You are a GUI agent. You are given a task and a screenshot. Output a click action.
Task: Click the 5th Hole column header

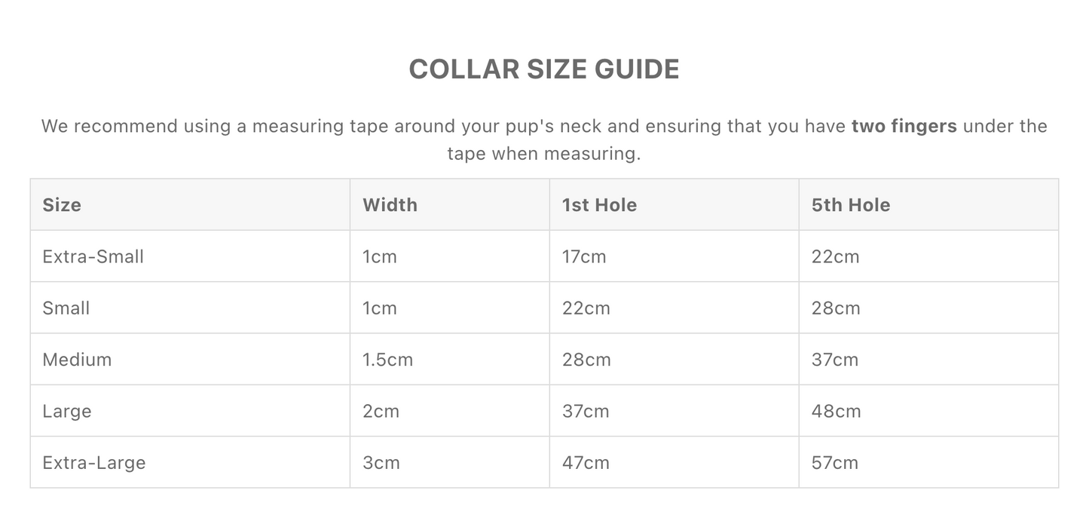[x=851, y=205]
